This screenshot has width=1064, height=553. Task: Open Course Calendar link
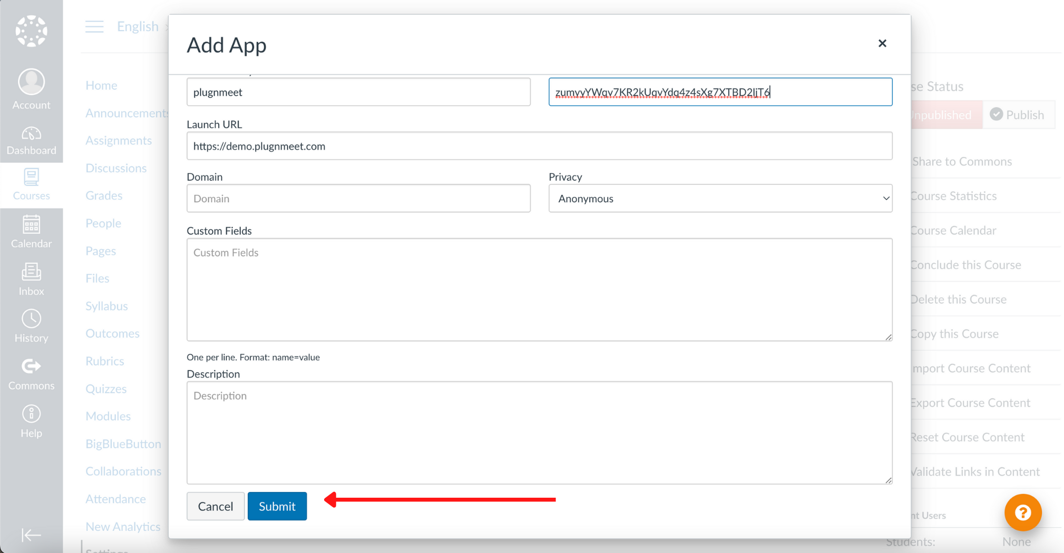tap(953, 231)
